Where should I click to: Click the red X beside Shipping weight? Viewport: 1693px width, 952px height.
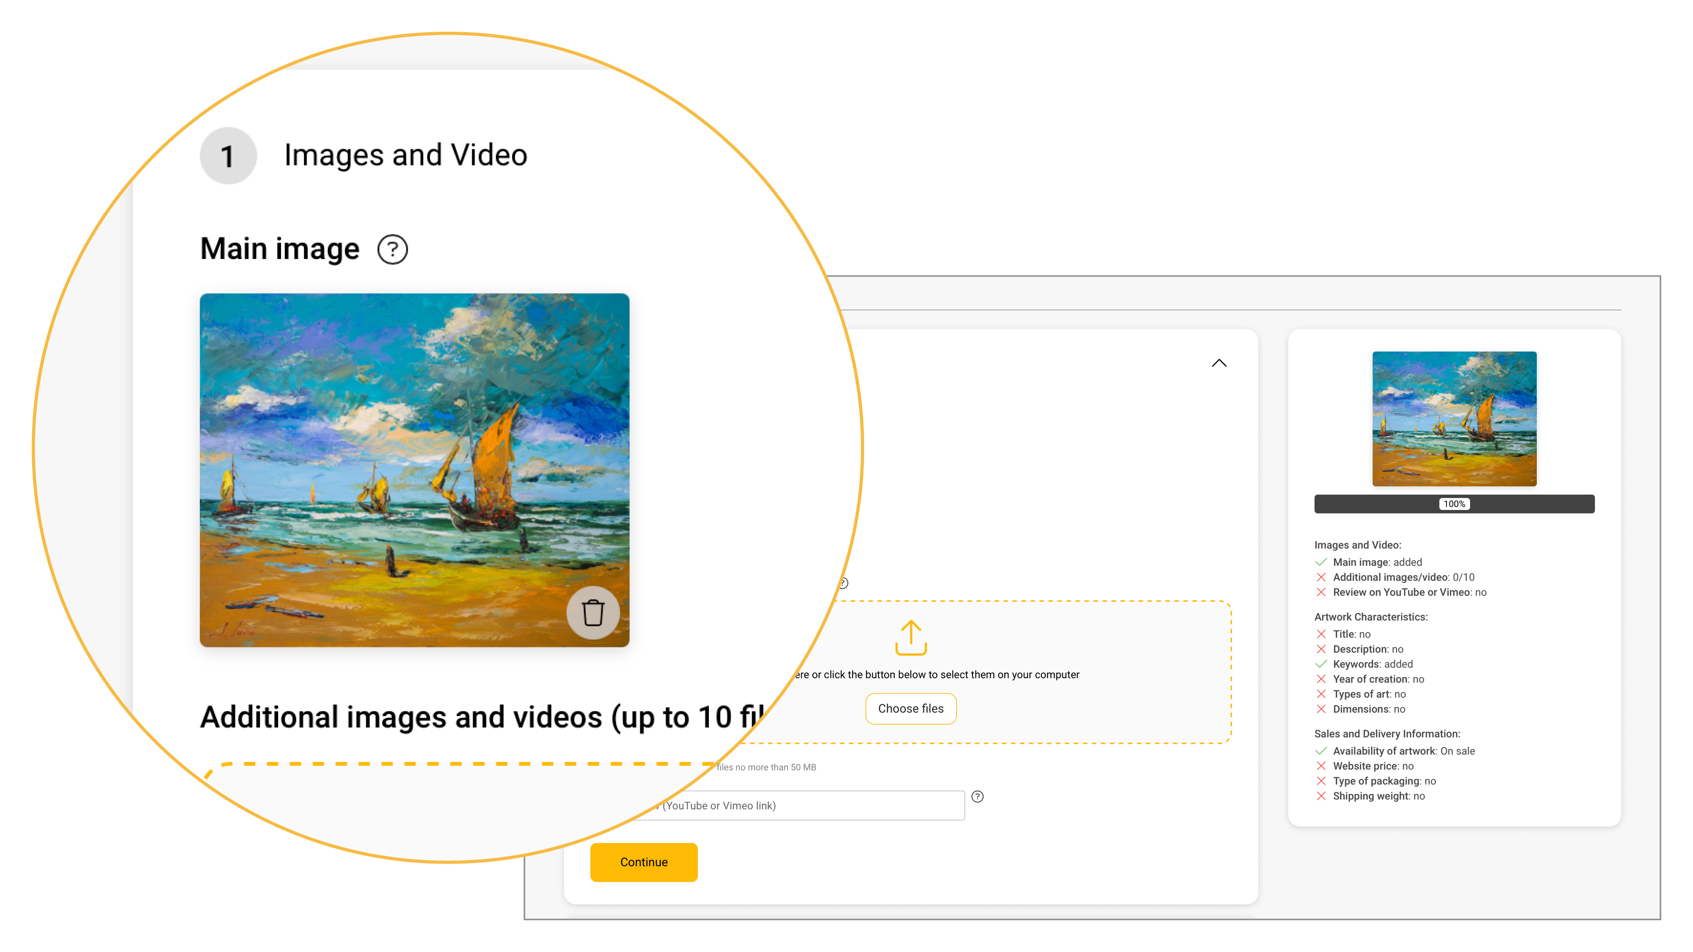[1321, 796]
